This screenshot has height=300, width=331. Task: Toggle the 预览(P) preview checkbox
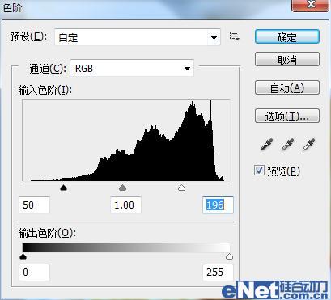pos(259,171)
